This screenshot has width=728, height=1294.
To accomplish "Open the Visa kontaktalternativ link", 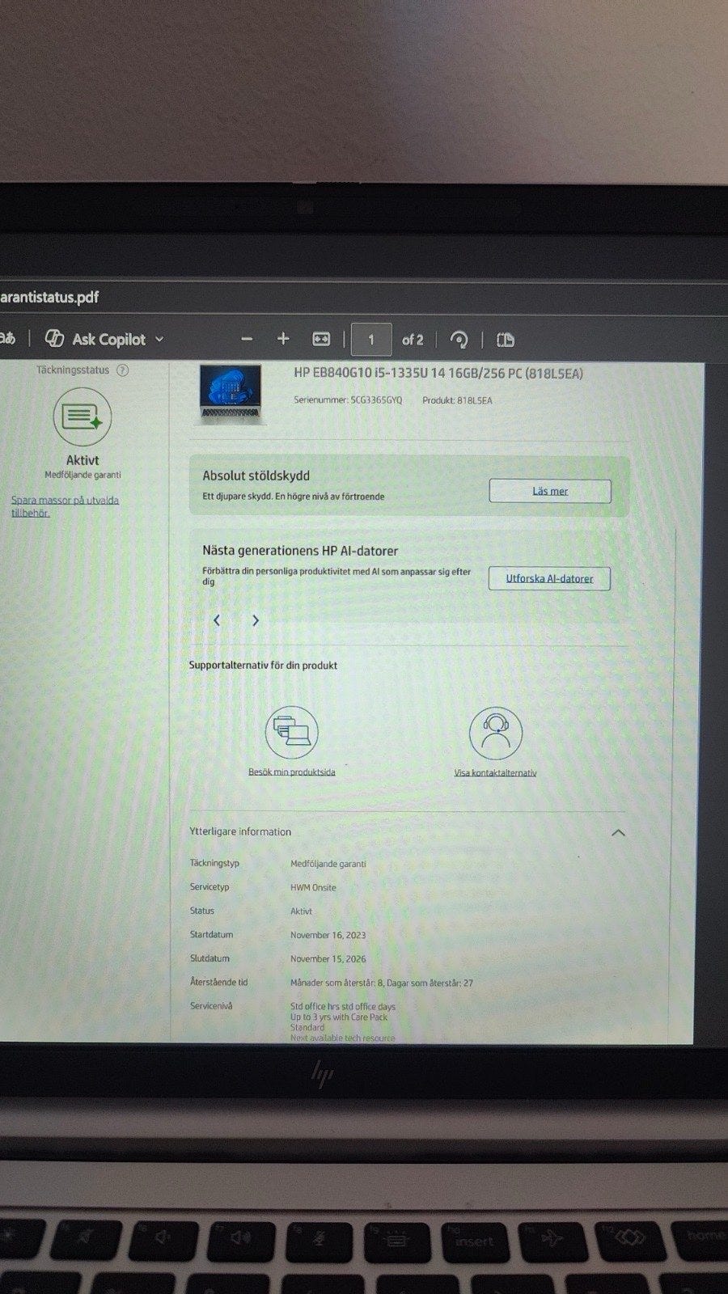I will 495,772.
